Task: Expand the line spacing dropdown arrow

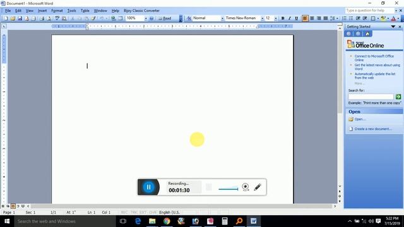Action: point(337,18)
